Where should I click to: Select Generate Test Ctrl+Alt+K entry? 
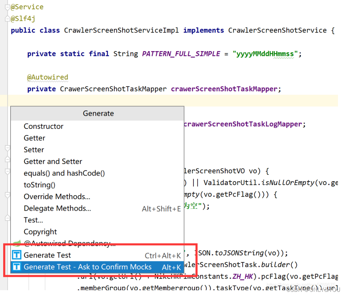tap(98, 255)
